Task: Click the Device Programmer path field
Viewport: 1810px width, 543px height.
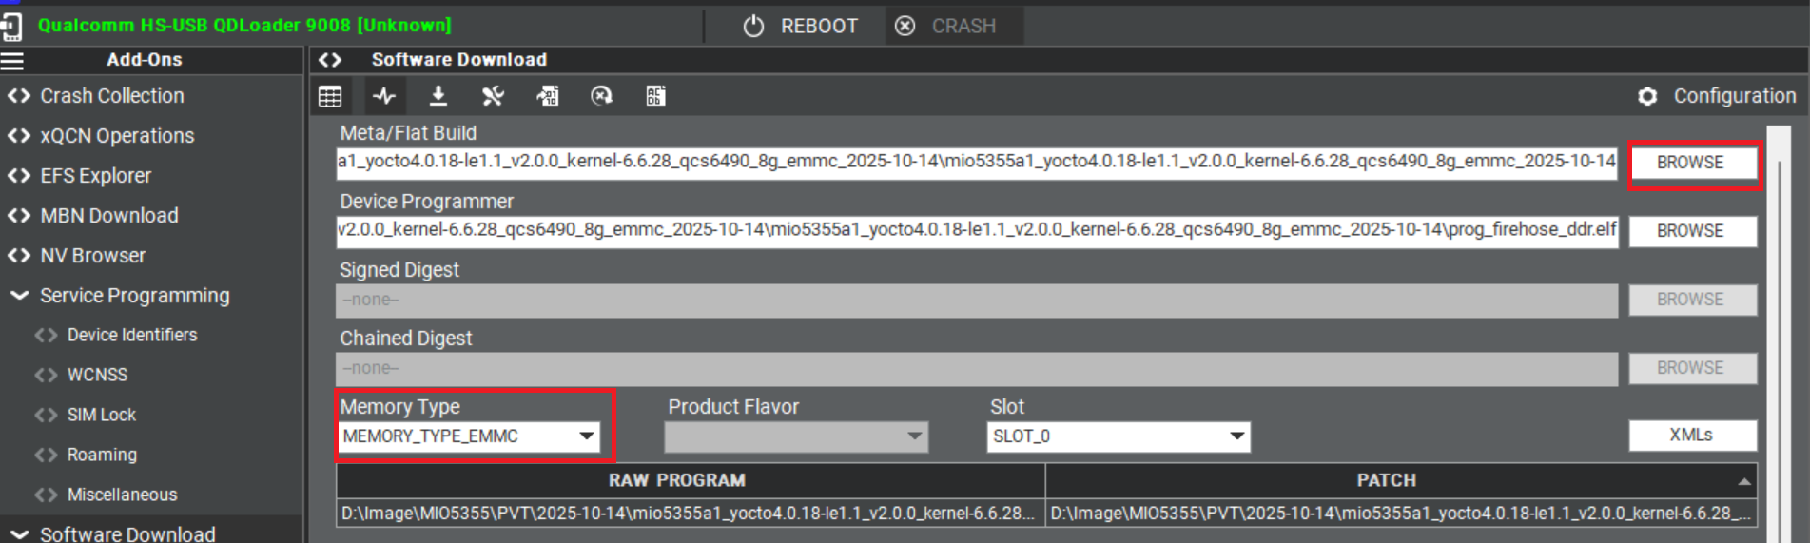Action: coord(976,230)
